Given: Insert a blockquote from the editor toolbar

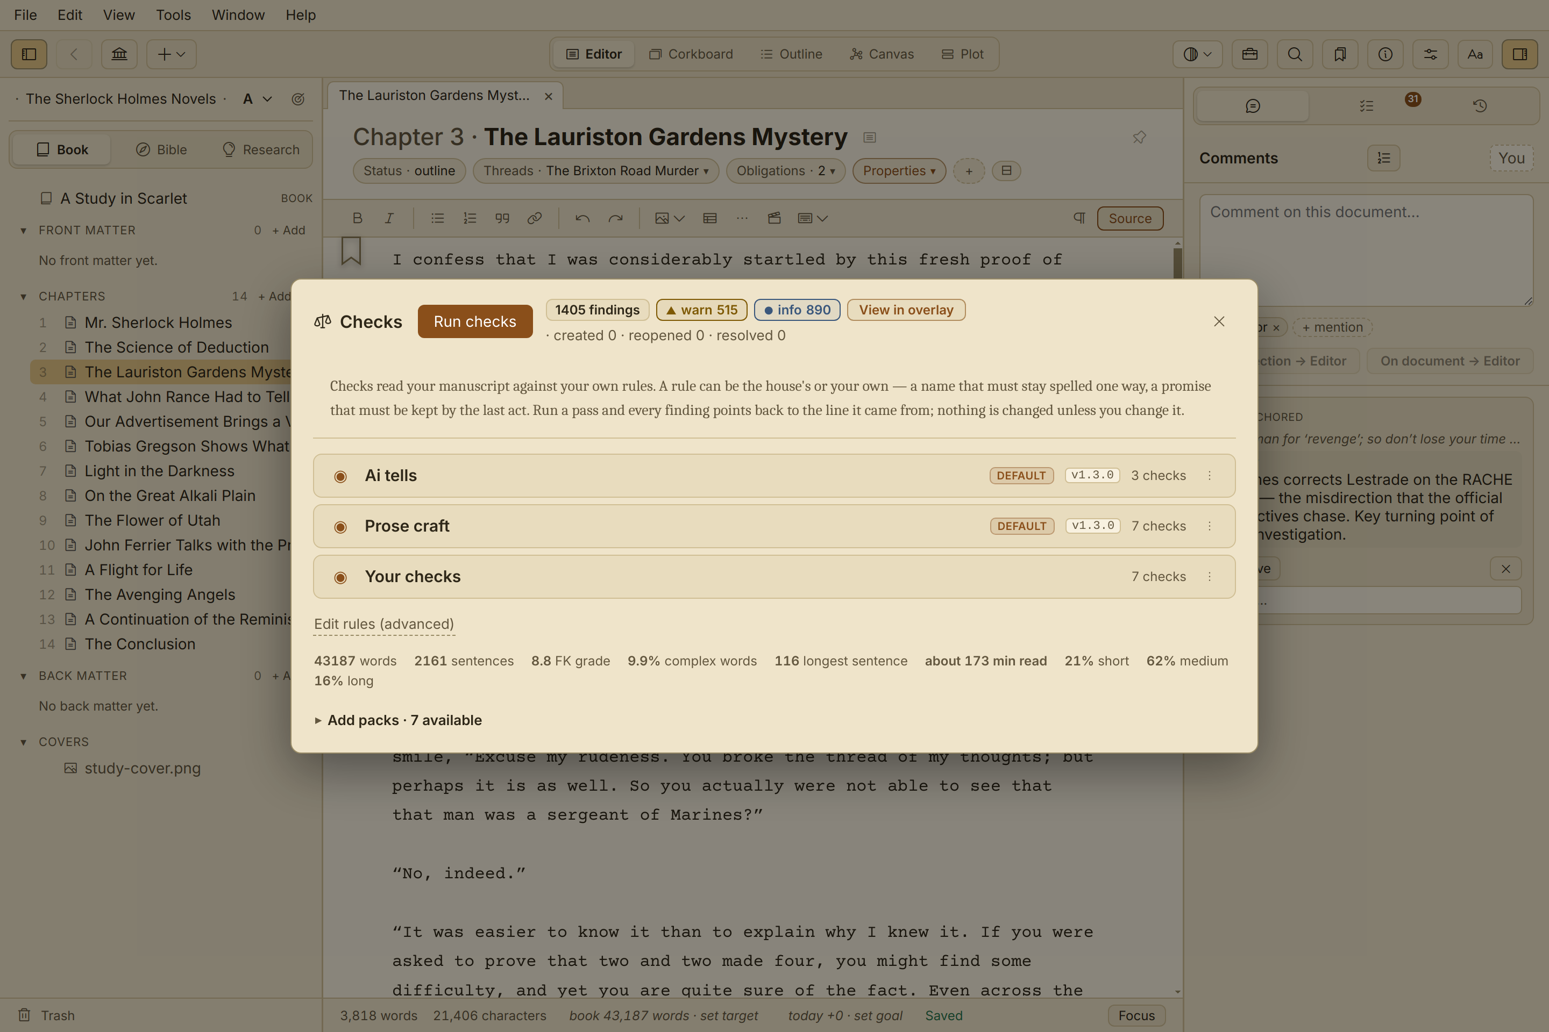Looking at the screenshot, I should [x=502, y=219].
